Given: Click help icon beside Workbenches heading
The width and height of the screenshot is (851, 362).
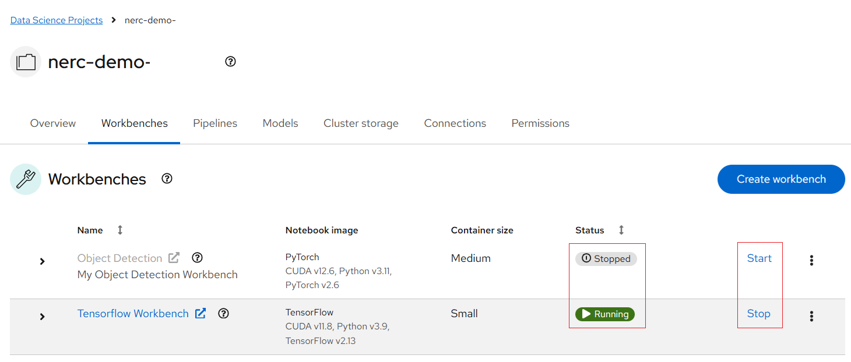Looking at the screenshot, I should point(167,179).
